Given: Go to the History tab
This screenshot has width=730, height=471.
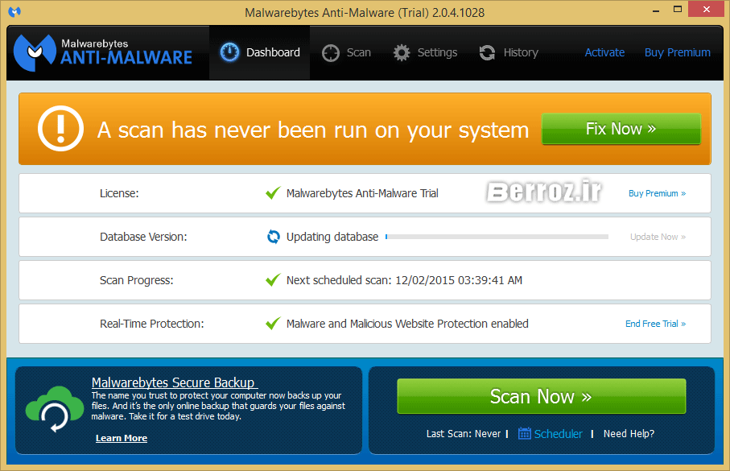Looking at the screenshot, I should coord(509,52).
